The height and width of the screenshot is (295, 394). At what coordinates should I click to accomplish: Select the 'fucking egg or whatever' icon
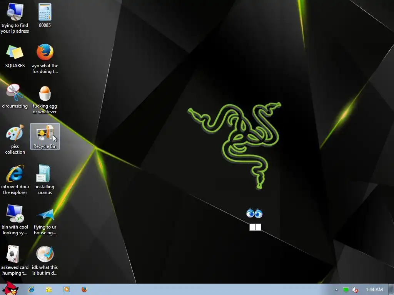(45, 99)
